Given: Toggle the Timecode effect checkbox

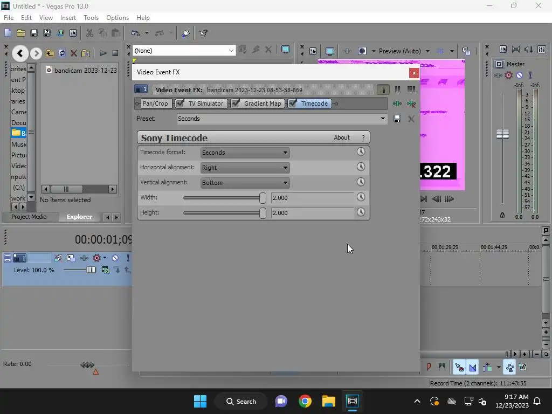Looking at the screenshot, I should point(293,103).
